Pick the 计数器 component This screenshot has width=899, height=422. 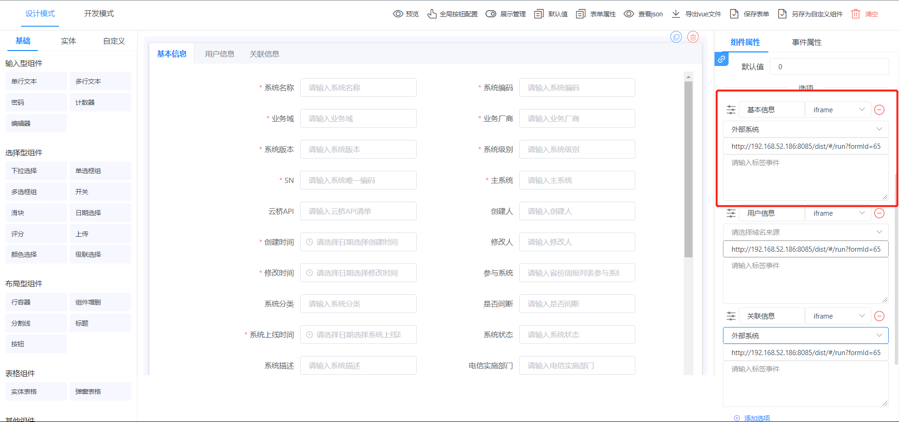(x=100, y=102)
